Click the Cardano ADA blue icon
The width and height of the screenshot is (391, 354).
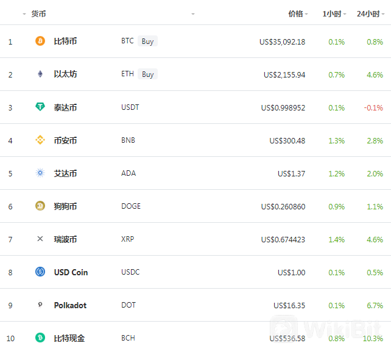pyautogui.click(x=40, y=173)
